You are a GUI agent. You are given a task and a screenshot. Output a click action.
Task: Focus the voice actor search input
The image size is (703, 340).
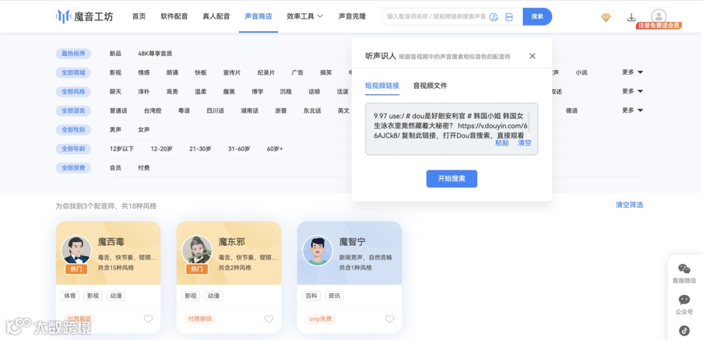(x=435, y=16)
